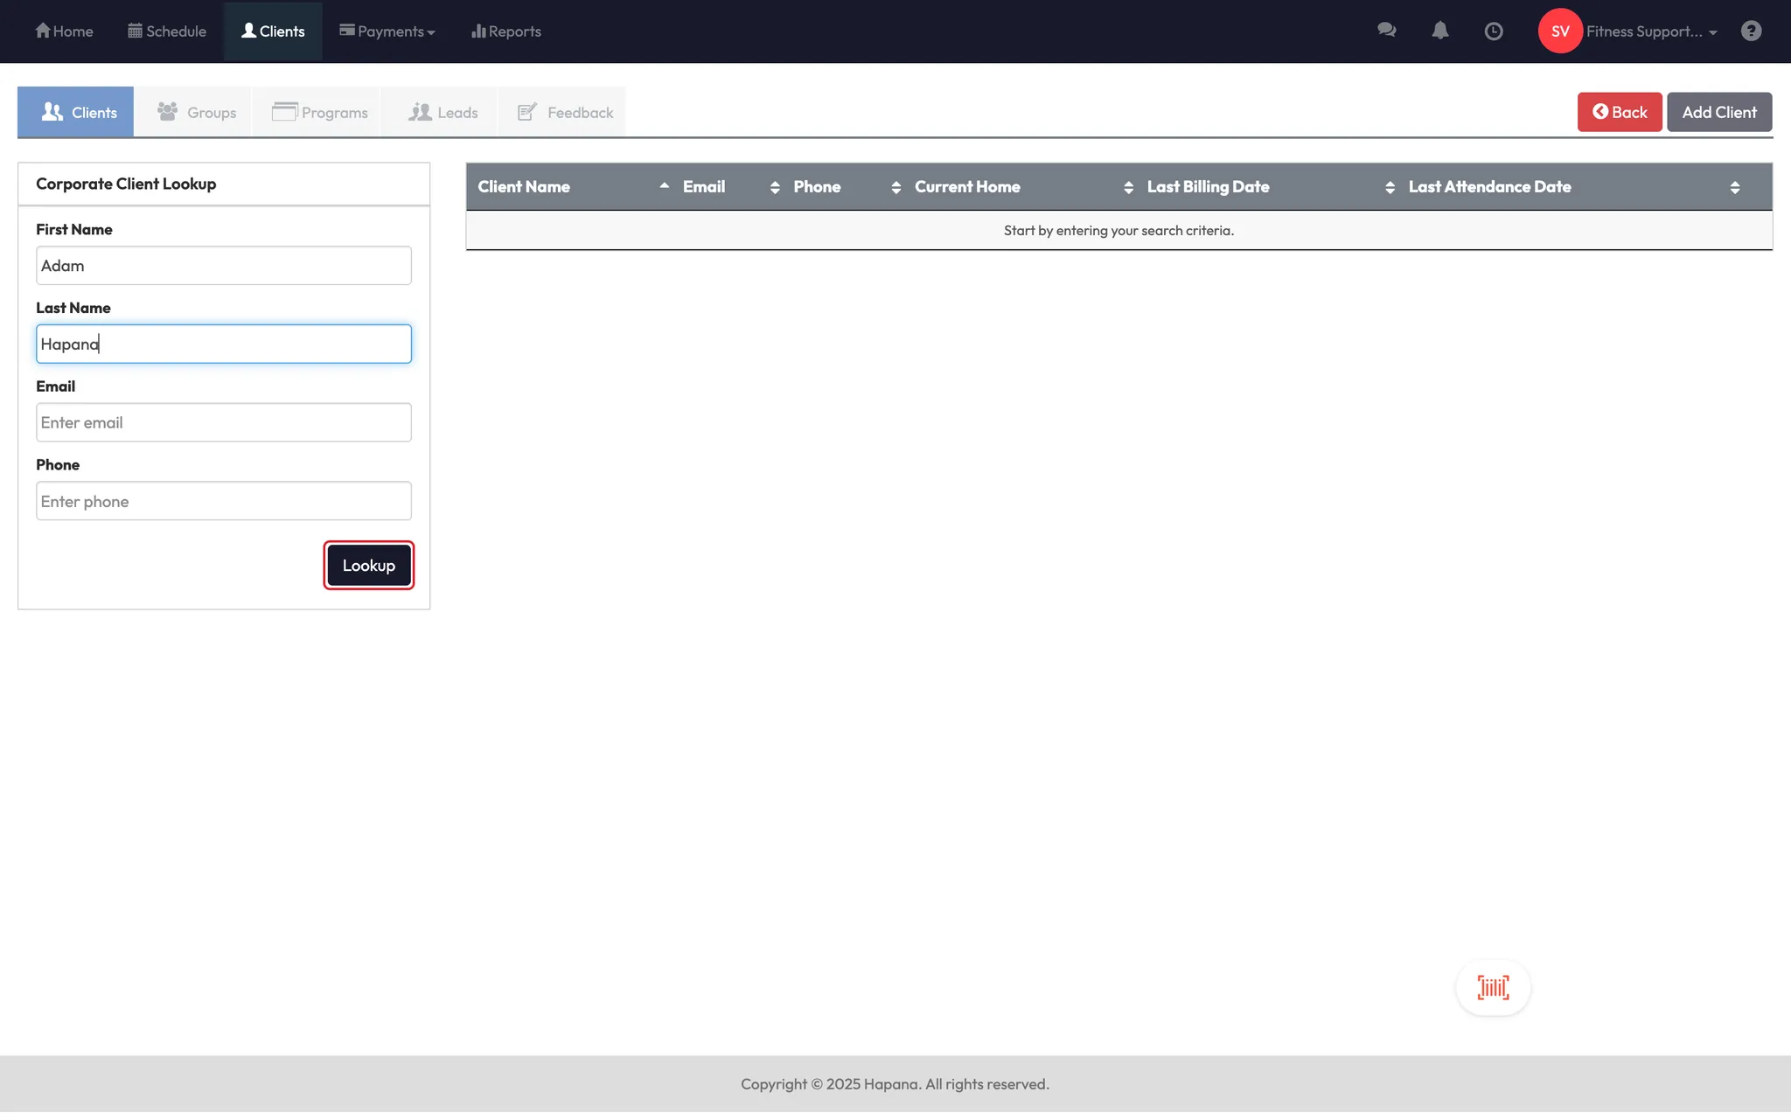The height and width of the screenshot is (1113, 1791).
Task: Expand the Payments dropdown menu
Action: click(x=387, y=31)
